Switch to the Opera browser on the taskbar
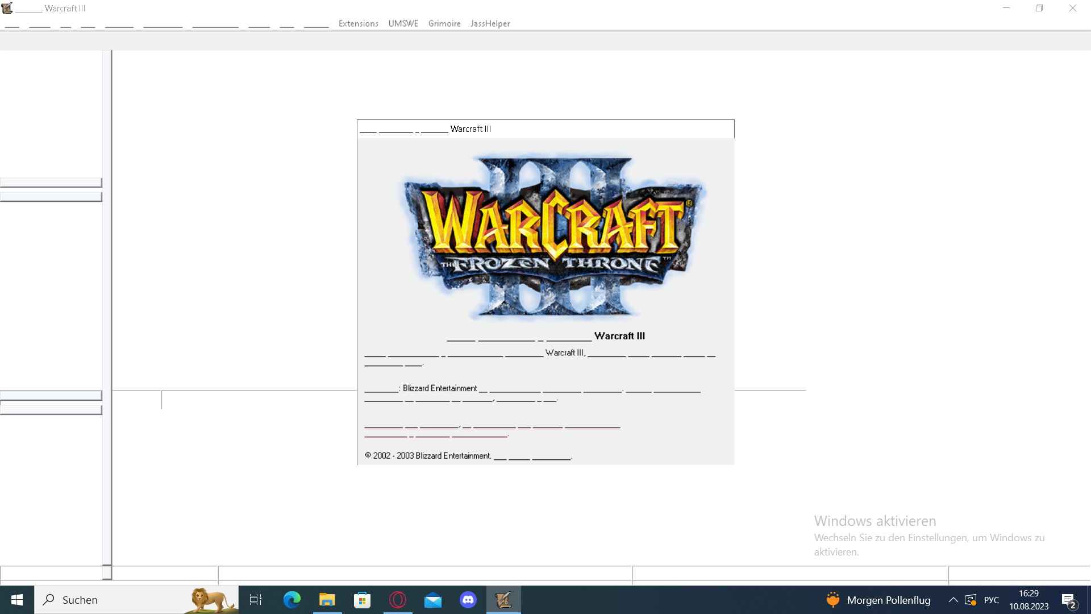This screenshot has height=614, width=1091. pyautogui.click(x=398, y=600)
